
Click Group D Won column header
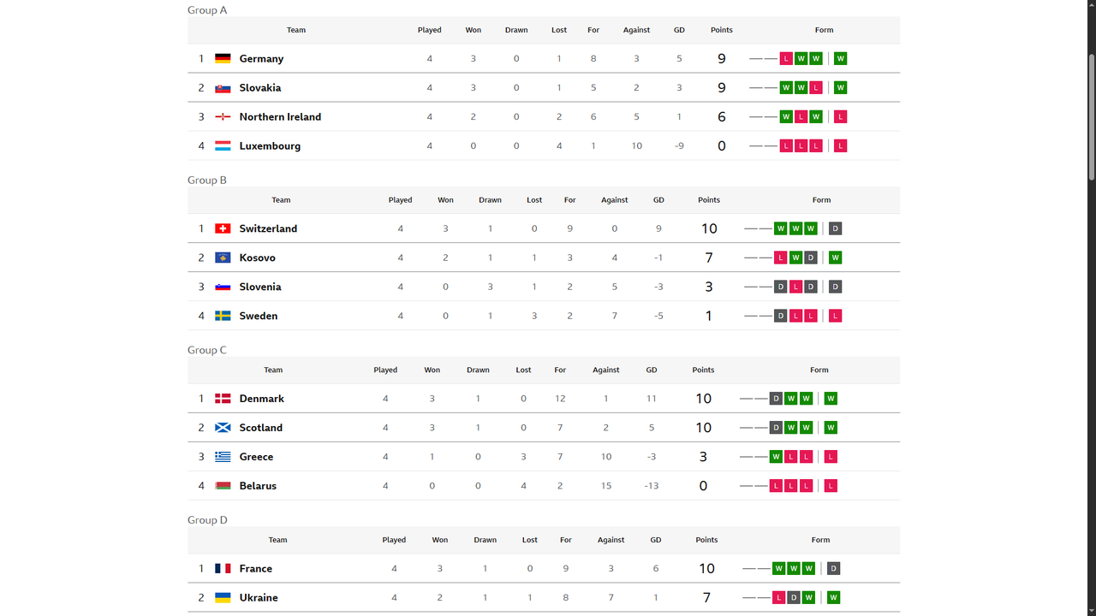pyautogui.click(x=440, y=540)
